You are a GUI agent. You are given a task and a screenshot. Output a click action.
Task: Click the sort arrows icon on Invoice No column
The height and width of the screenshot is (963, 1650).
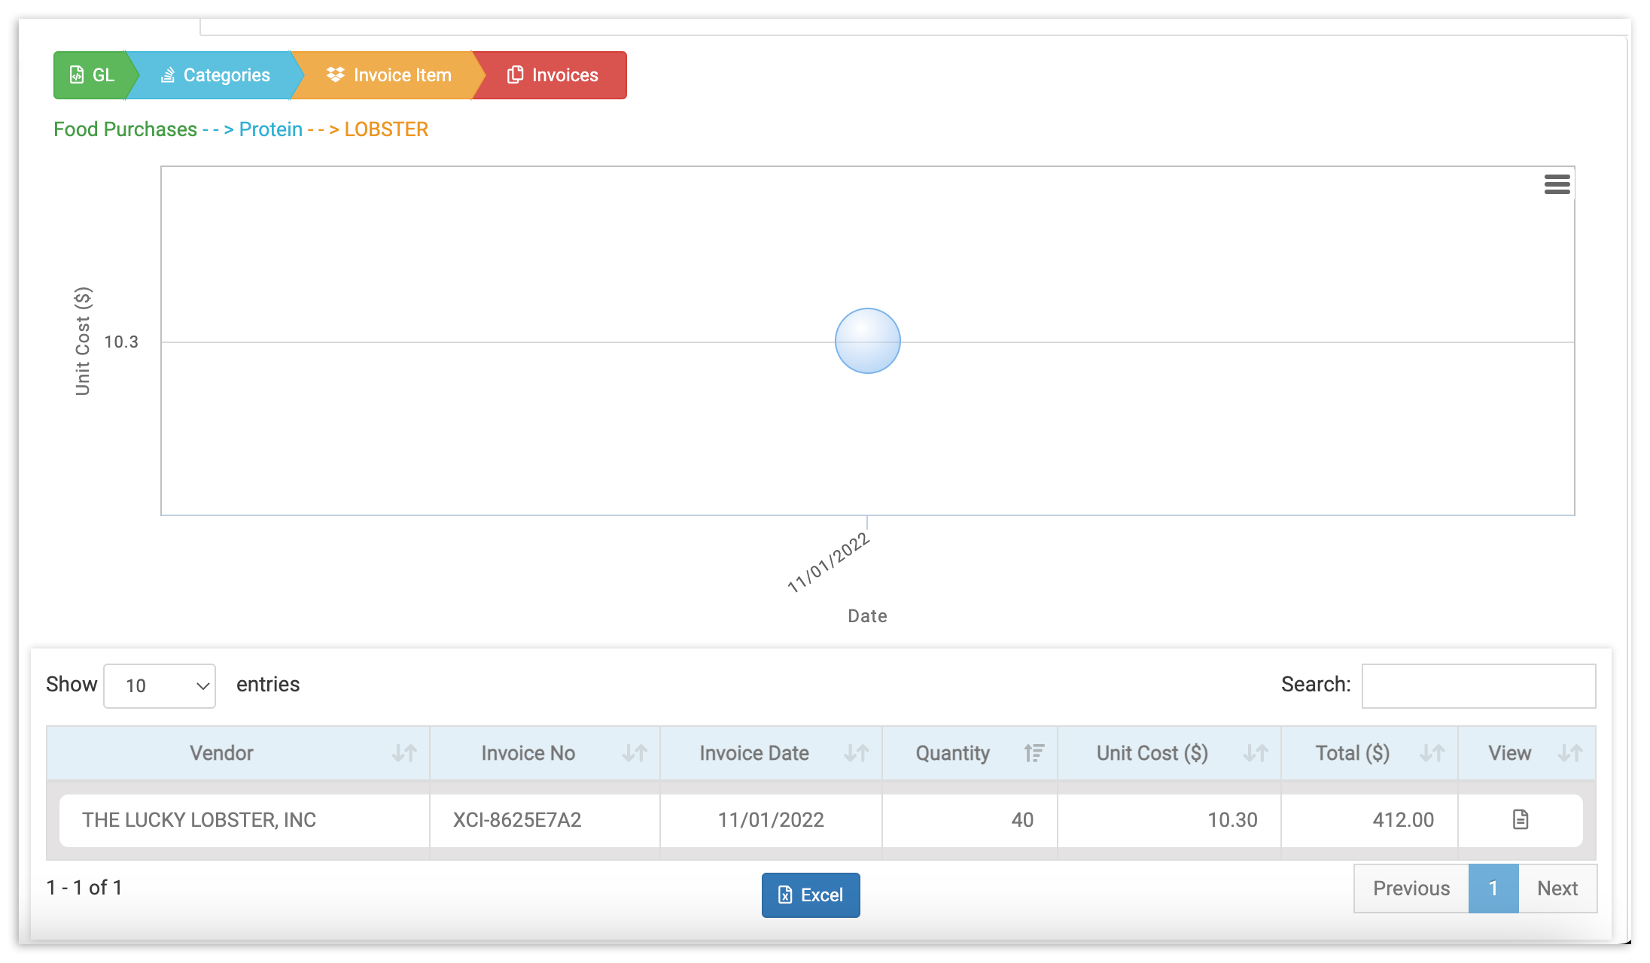pos(636,752)
